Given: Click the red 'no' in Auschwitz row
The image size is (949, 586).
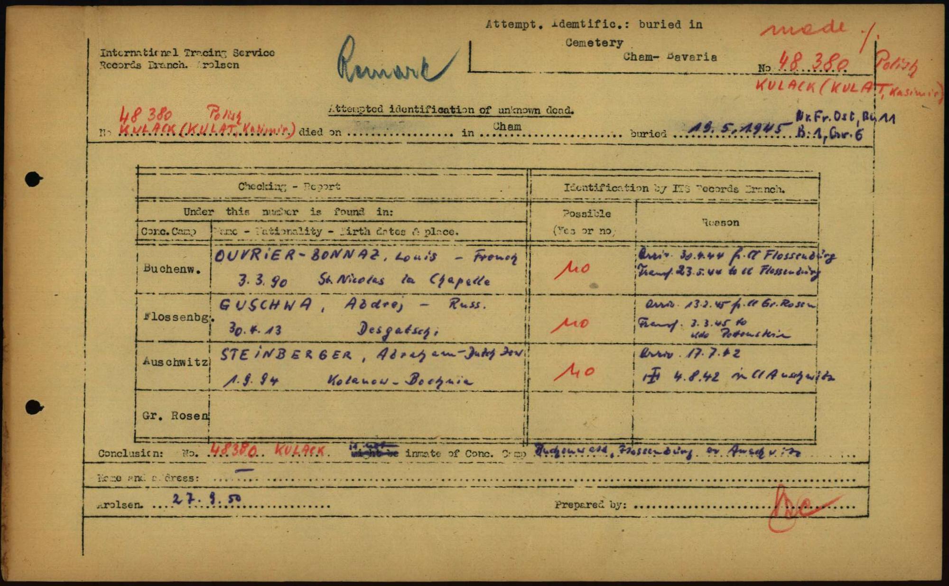Looking at the screenshot, I should click(x=574, y=372).
